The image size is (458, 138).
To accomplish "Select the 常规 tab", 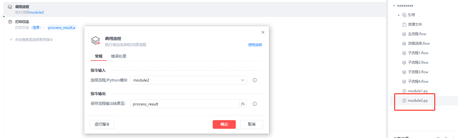I will tap(99, 56).
